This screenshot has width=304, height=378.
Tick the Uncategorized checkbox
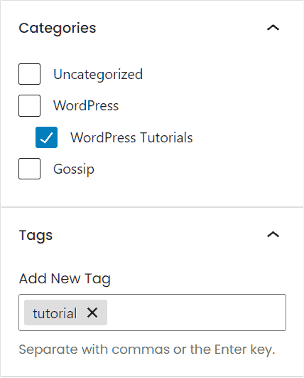pyautogui.click(x=29, y=74)
